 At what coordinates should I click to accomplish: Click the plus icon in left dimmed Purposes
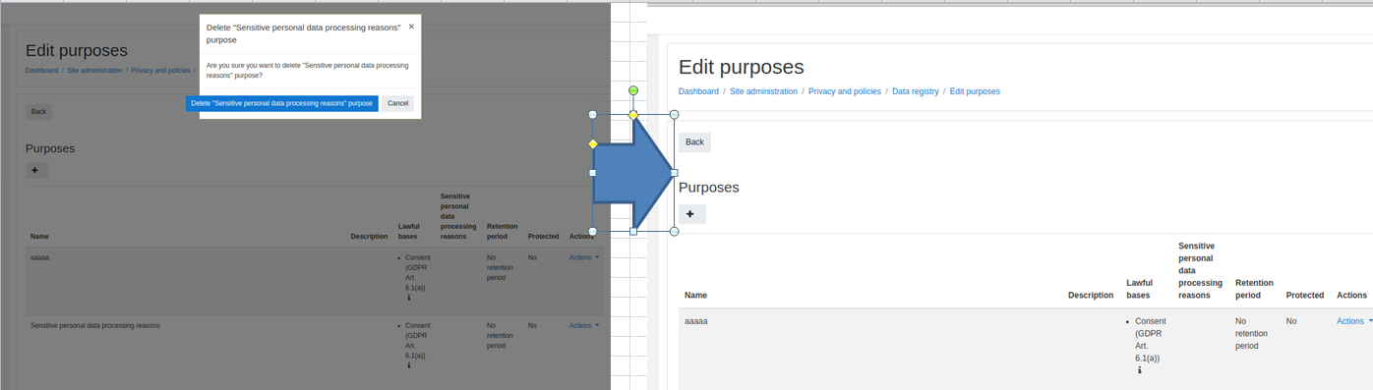click(35, 170)
